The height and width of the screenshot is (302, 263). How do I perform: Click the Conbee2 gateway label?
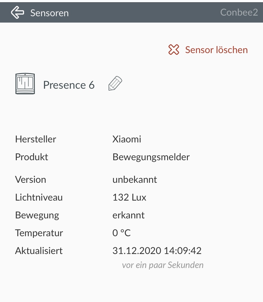[239, 12]
